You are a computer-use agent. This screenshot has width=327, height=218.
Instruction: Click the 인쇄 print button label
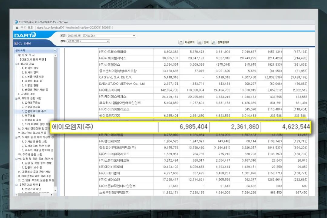(206, 42)
